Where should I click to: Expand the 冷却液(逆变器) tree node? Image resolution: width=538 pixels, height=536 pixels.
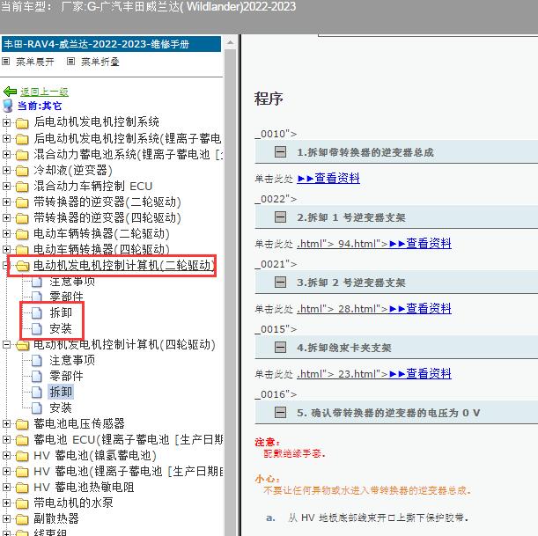[6, 170]
